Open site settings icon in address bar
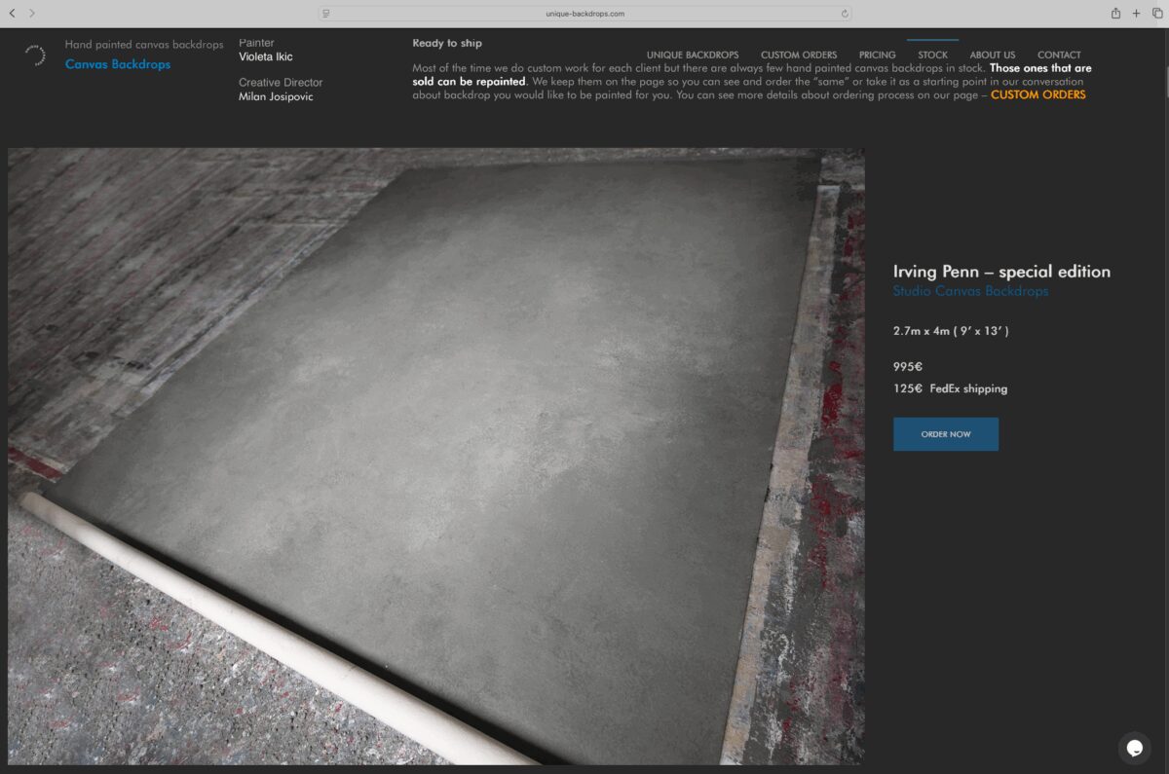Viewport: 1169px width, 774px height. (x=325, y=14)
